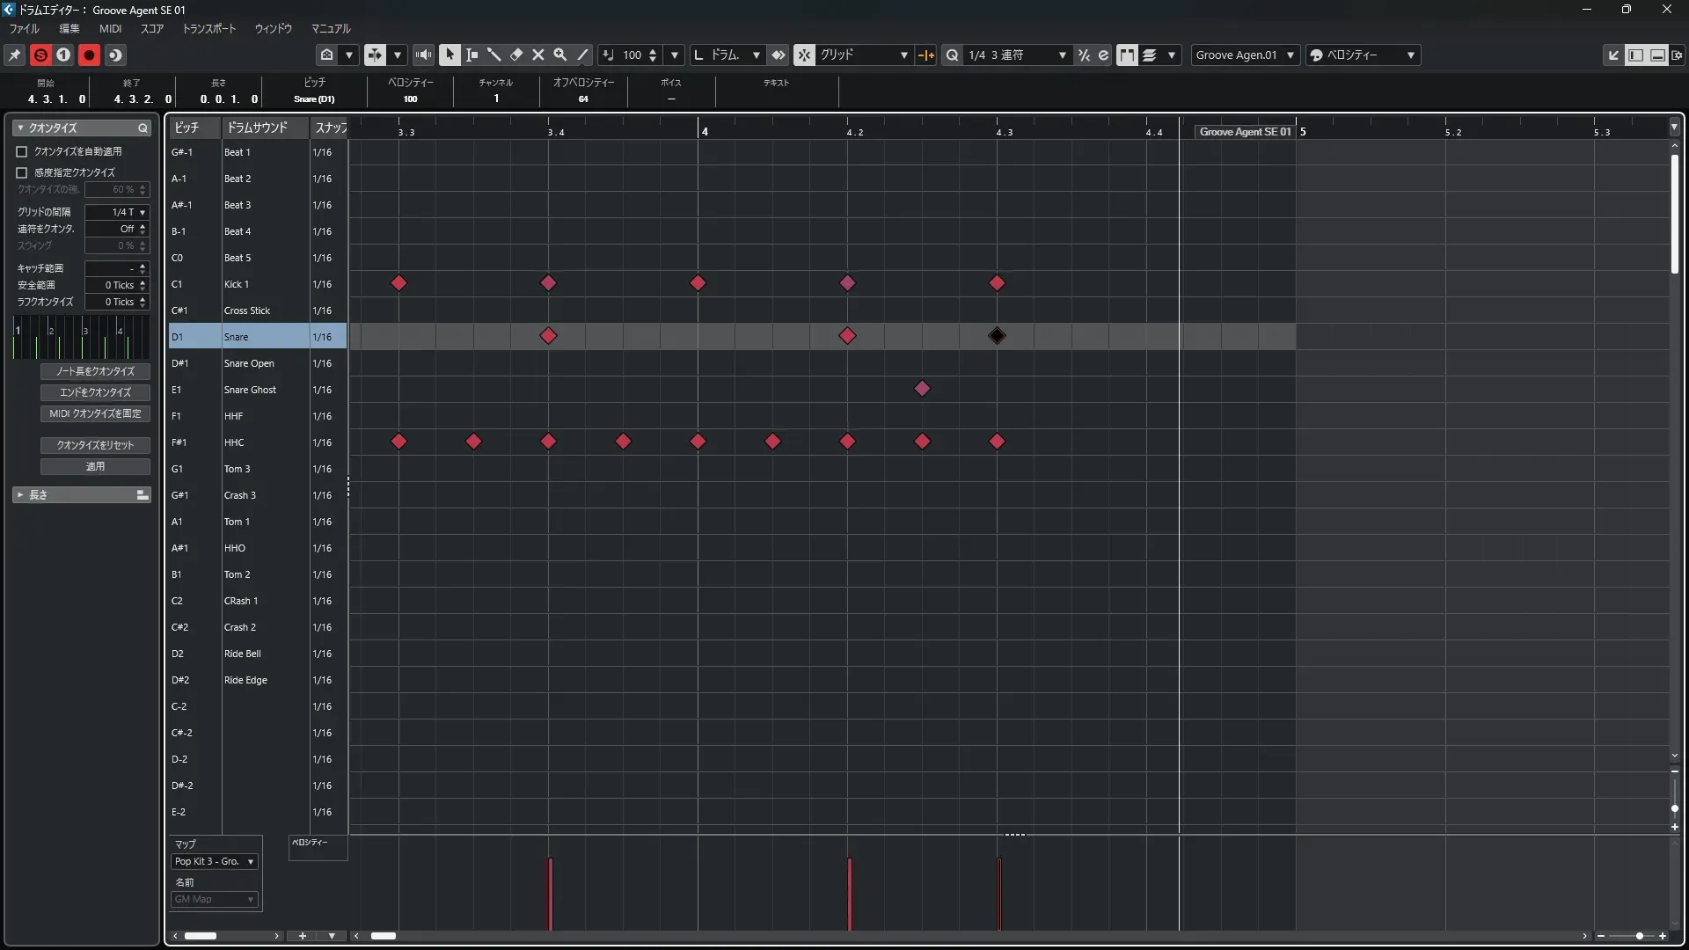
Task: Toggle Acoustic Feedback speaker icon
Action: click(423, 55)
